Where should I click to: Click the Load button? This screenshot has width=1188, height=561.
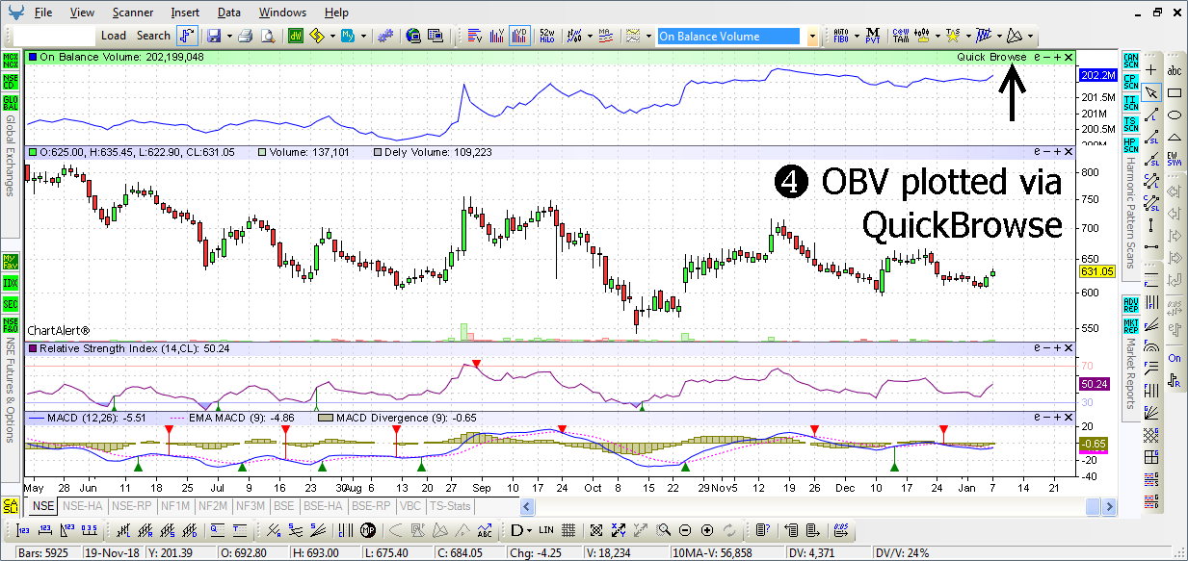click(x=114, y=36)
